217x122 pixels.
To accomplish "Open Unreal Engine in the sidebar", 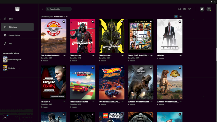I will tap(14, 35).
